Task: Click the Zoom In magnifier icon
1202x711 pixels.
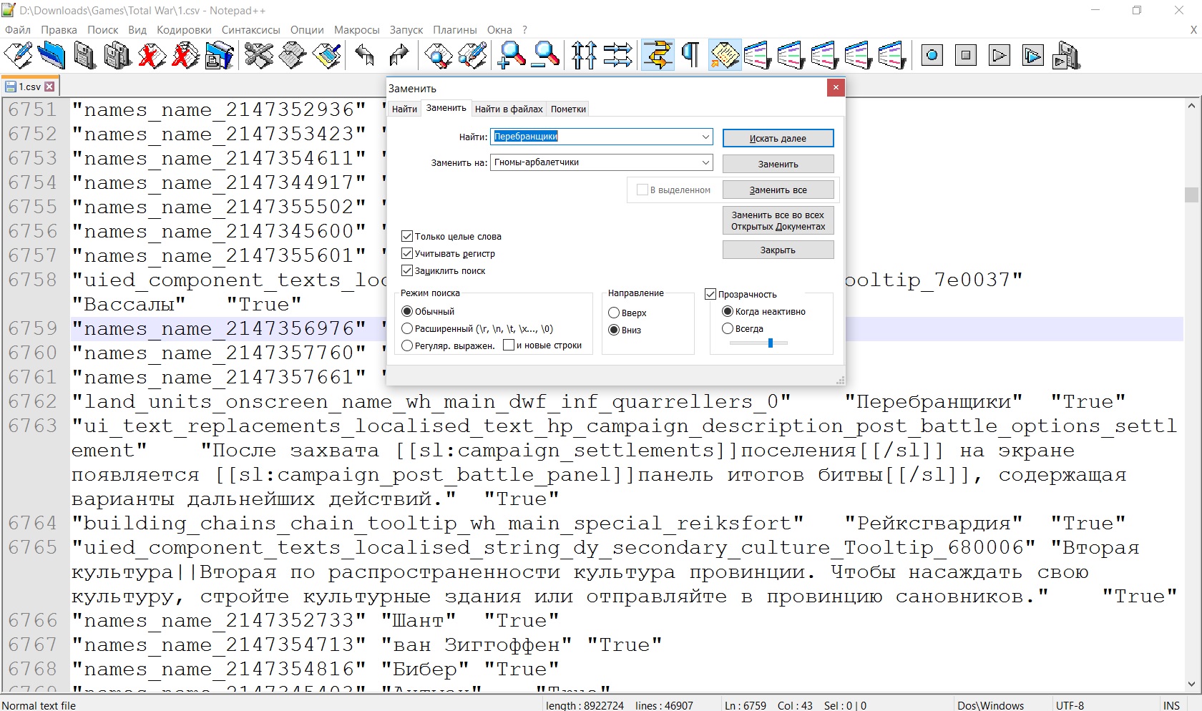Action: [512, 55]
